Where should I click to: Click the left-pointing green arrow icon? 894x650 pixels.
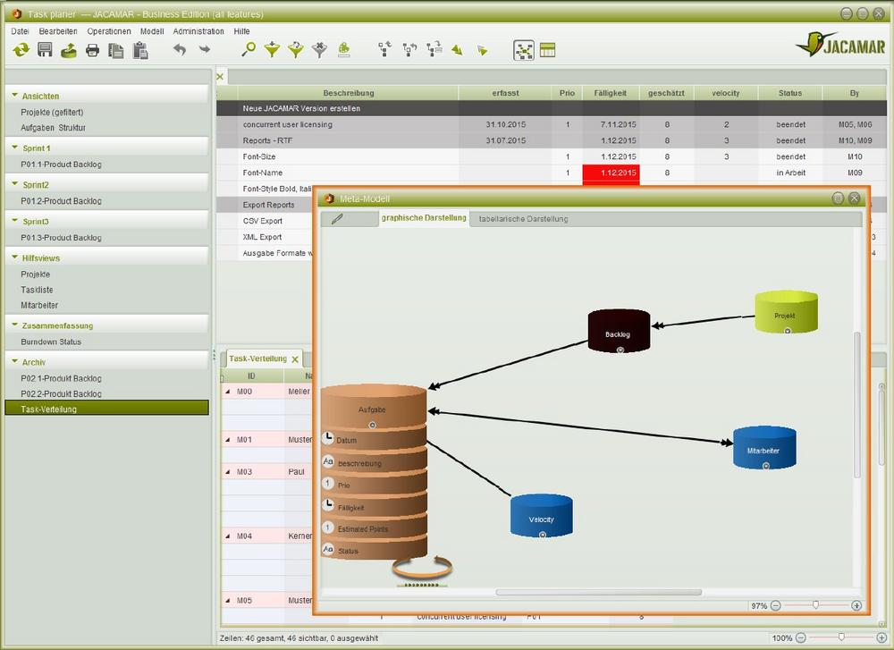(457, 50)
